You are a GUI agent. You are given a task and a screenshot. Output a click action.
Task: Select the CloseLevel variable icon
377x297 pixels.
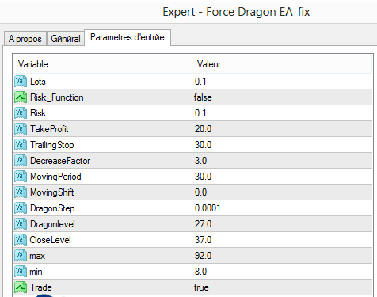(21, 240)
